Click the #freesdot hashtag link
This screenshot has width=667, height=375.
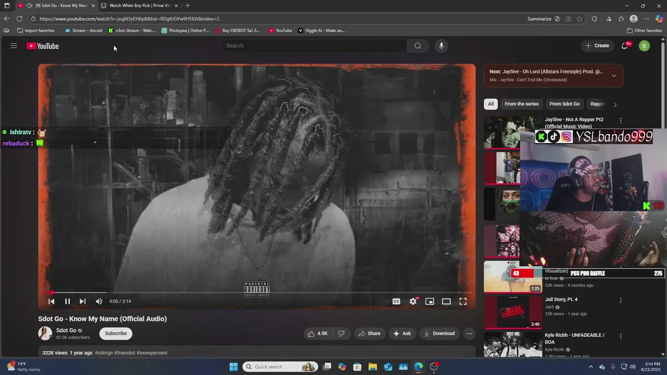(125, 353)
